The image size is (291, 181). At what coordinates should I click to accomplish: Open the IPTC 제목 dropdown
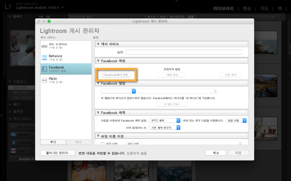click(x=165, y=121)
